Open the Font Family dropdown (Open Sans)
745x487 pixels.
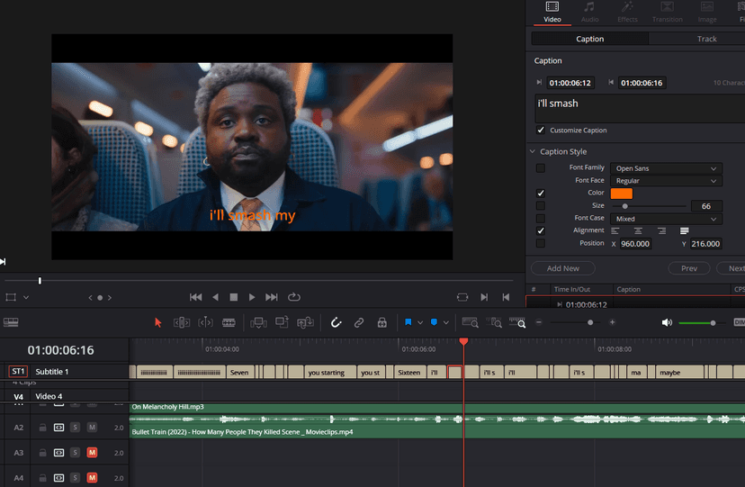click(666, 168)
